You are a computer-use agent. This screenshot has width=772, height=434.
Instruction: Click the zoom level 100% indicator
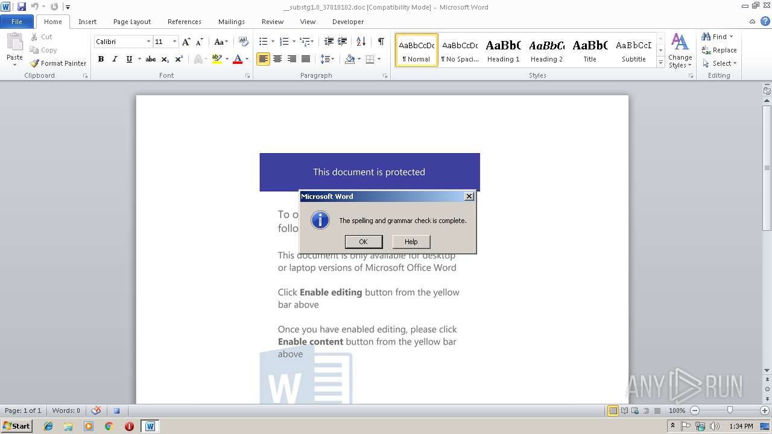677,410
